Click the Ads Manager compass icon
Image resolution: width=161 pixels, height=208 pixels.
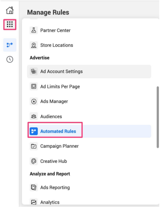click(x=34, y=102)
